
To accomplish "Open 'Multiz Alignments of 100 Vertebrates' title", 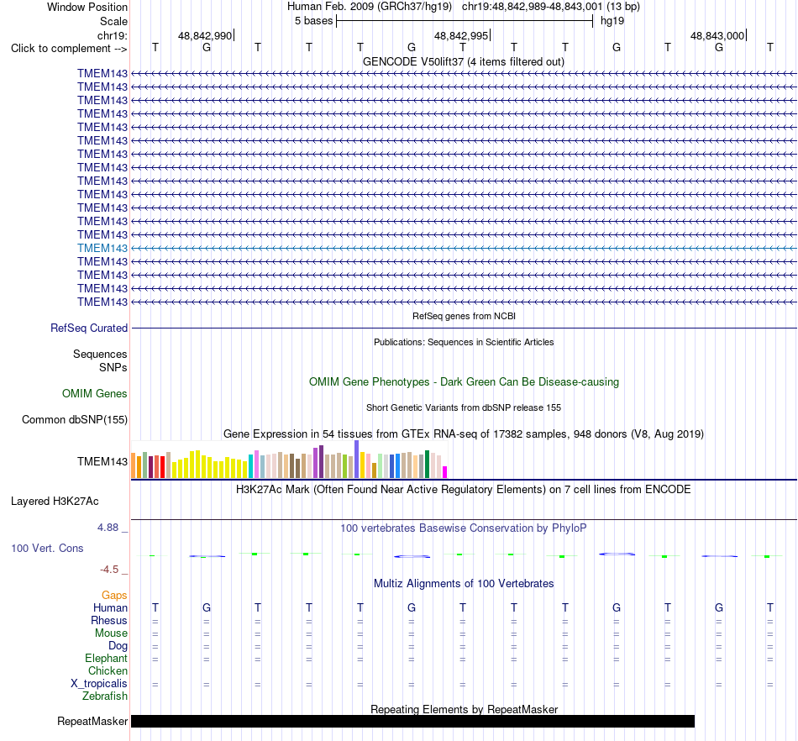I will (464, 584).
